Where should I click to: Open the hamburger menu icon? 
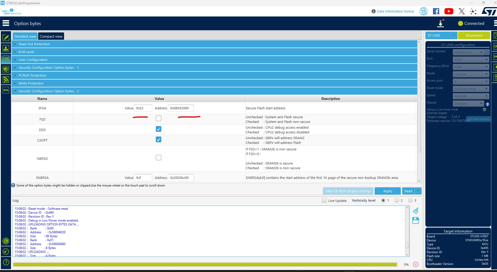(x=6, y=23)
